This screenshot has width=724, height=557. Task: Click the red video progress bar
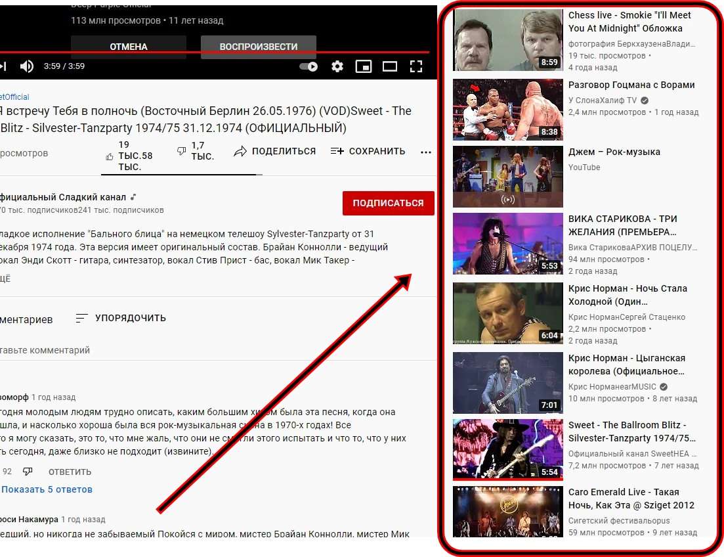(x=215, y=53)
